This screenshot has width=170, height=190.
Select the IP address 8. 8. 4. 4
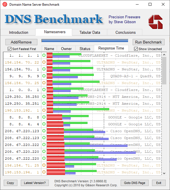point(24,124)
